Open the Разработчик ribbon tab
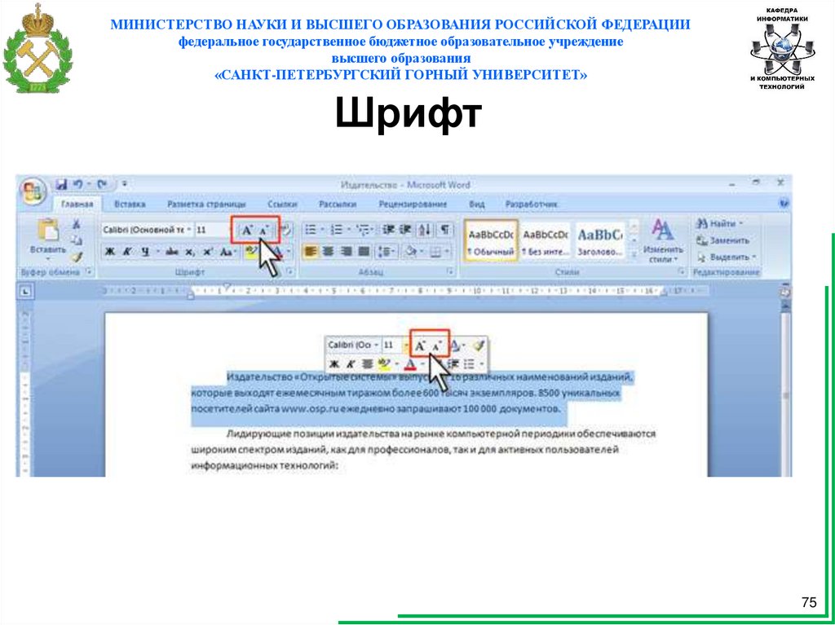The width and height of the screenshot is (835, 625). pyautogui.click(x=531, y=204)
